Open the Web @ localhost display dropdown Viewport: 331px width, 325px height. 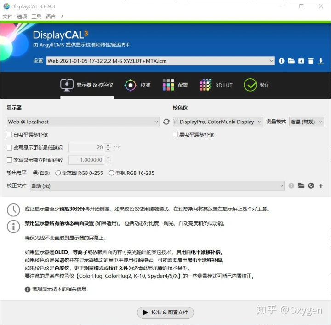click(x=83, y=122)
